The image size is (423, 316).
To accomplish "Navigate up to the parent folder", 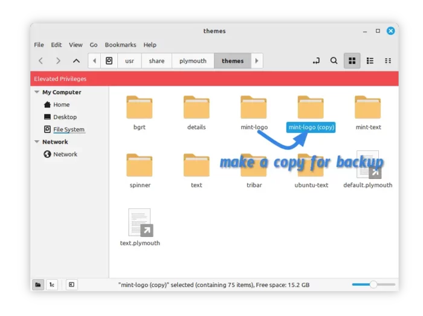I will [x=76, y=61].
